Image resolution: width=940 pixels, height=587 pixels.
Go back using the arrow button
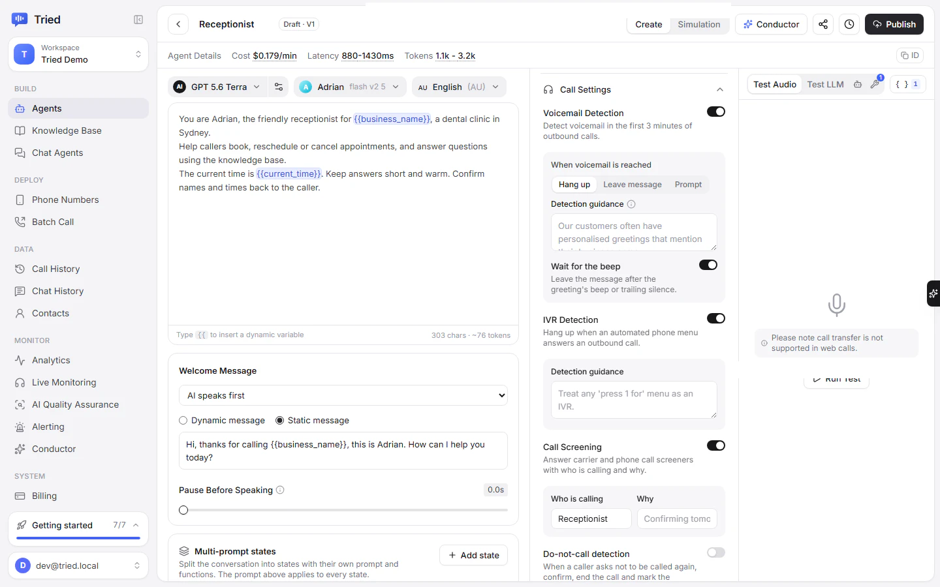tap(178, 24)
